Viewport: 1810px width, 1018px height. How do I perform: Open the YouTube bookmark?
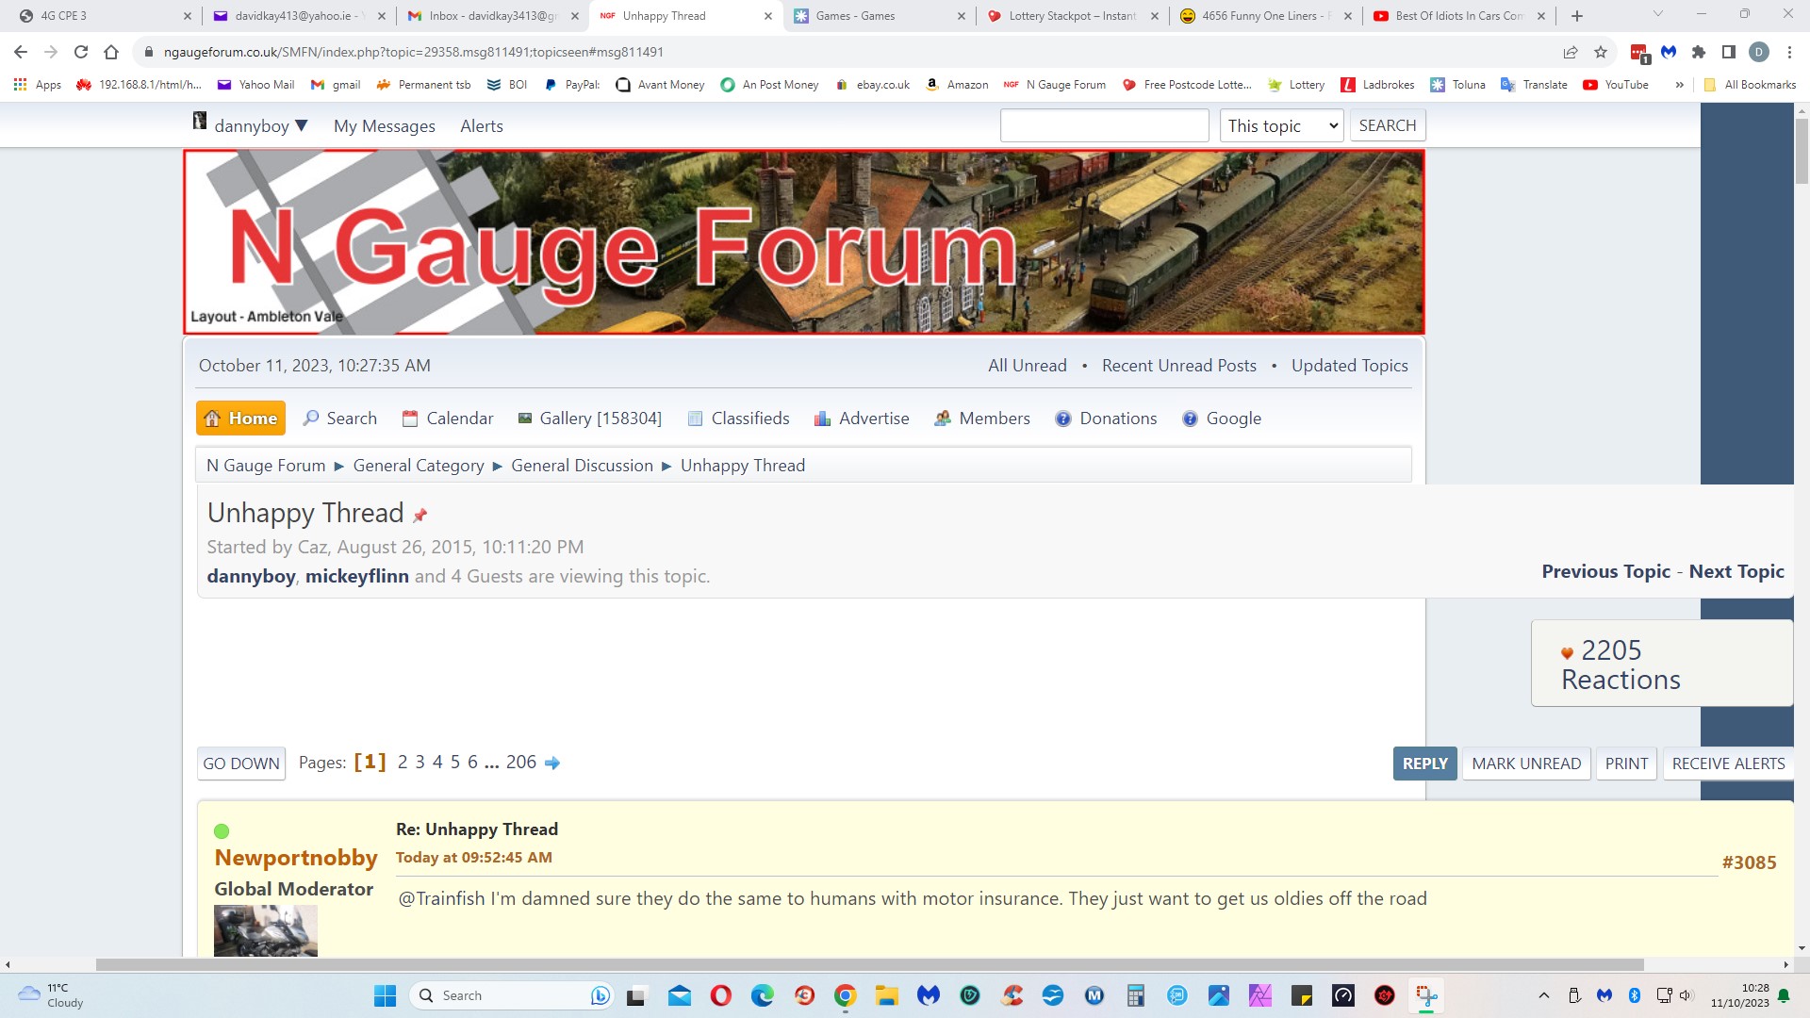pyautogui.click(x=1616, y=85)
